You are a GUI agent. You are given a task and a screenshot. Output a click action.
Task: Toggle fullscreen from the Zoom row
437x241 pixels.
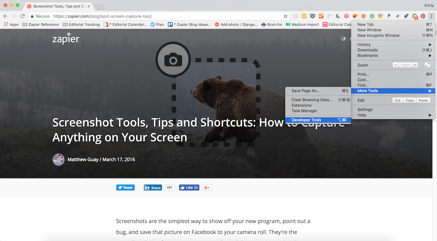[x=427, y=65]
